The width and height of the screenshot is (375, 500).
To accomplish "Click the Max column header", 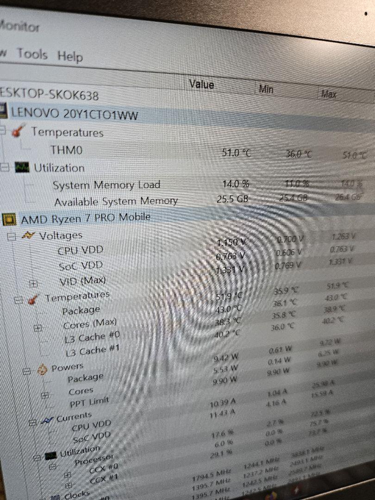I will 329,94.
